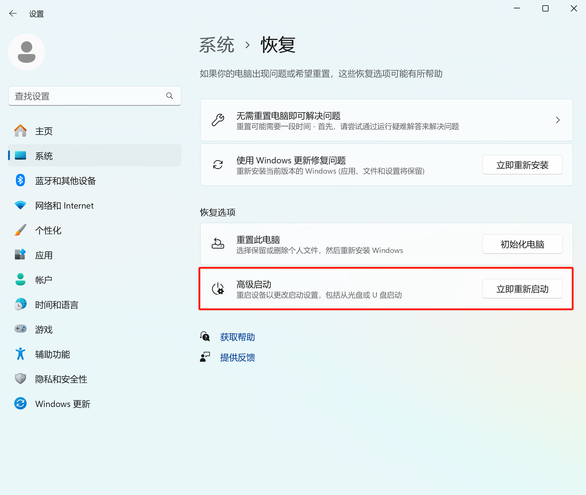Viewport: 586px width, 495px height.
Task: Click 无需重置电脑即可解决问题 title text
Action: tap(288, 116)
